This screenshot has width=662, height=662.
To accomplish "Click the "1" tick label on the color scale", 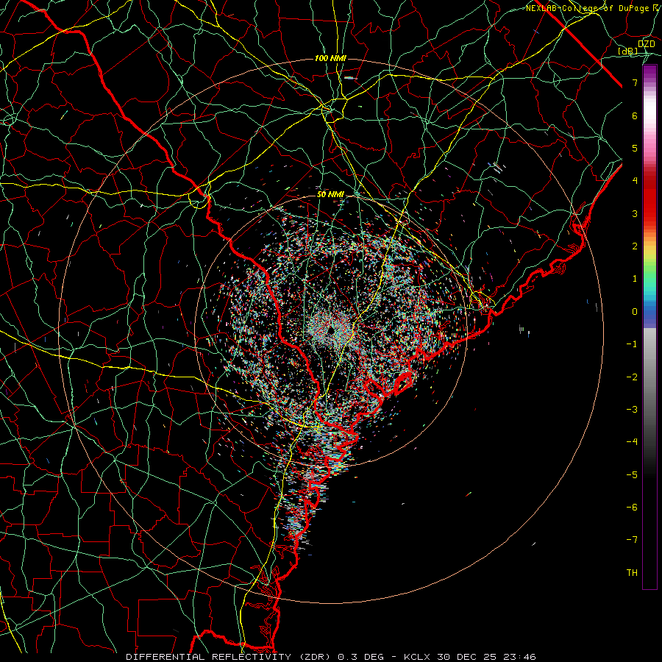I will tap(635, 279).
